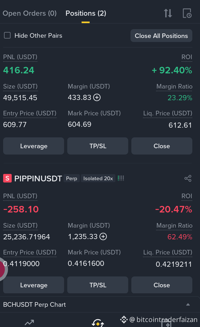The image size is (200, 327).
Task: Open Leverage for the first position
Action: pyautogui.click(x=34, y=146)
